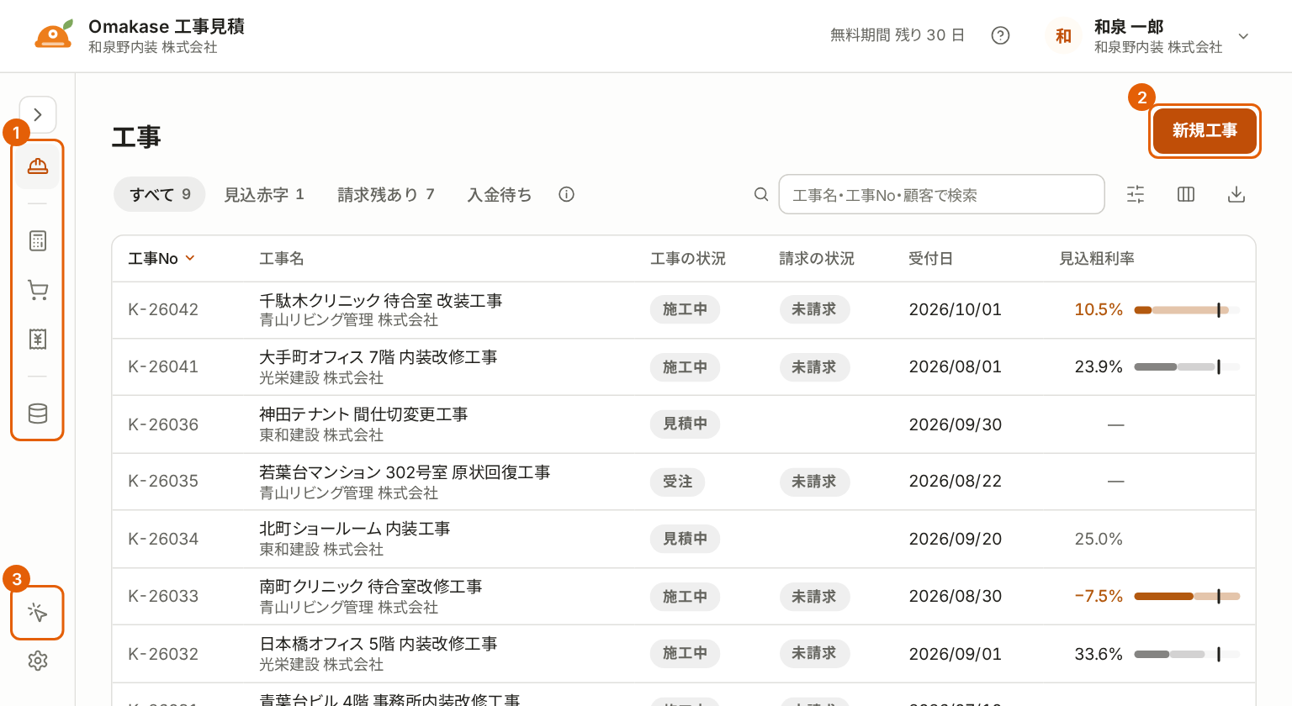Click customer 東和建設 株式会社 in row K-26036
The width and height of the screenshot is (1292, 706).
click(x=321, y=435)
